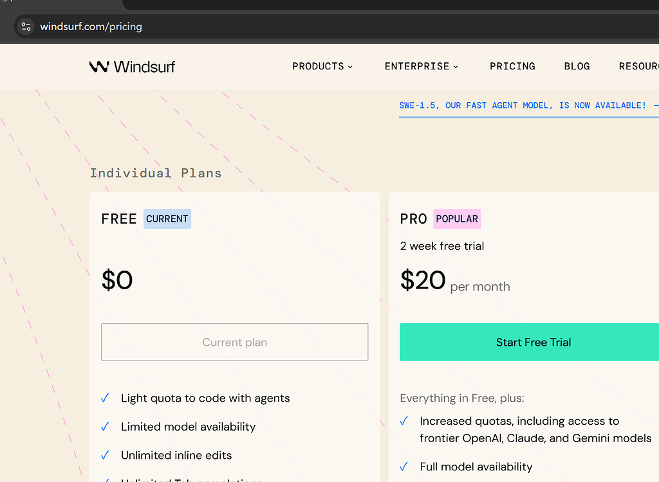The image size is (659, 482).
Task: Click the PRO plan title
Action: 414,219
